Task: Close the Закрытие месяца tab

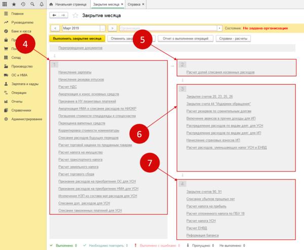Action: click(x=122, y=4)
